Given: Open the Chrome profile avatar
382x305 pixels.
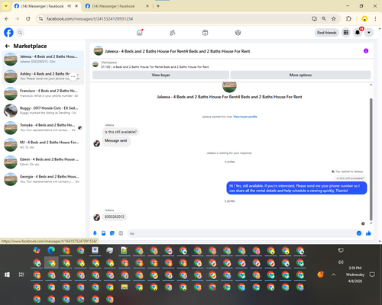Looking at the screenshot, I should coord(364,19).
